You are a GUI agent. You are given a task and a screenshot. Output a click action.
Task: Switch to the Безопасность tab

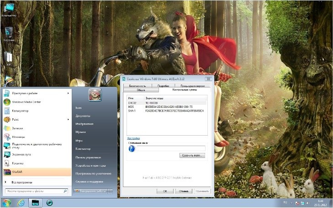[137, 86]
